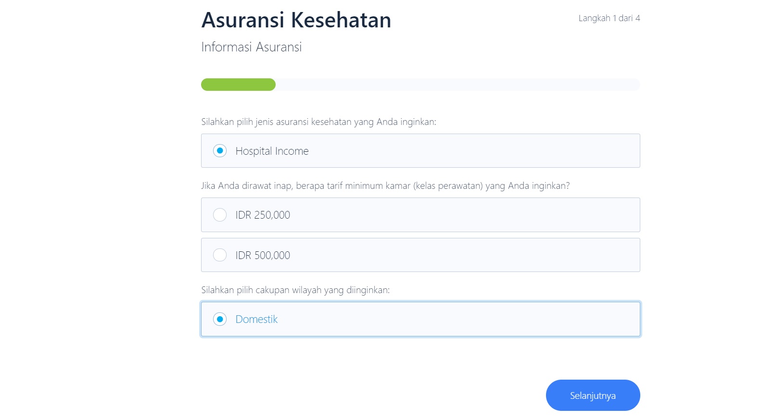Click the green filled progress bar segment
The width and height of the screenshot is (762, 420).
click(238, 85)
